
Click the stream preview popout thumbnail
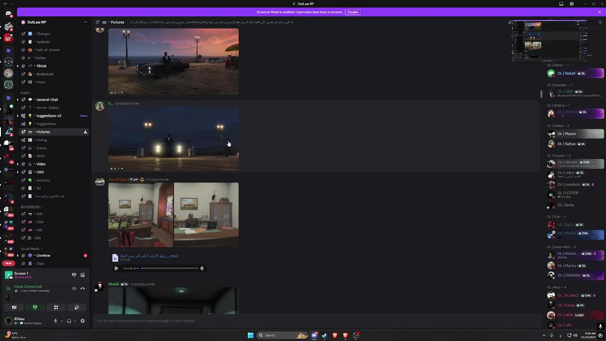[x=550, y=41]
